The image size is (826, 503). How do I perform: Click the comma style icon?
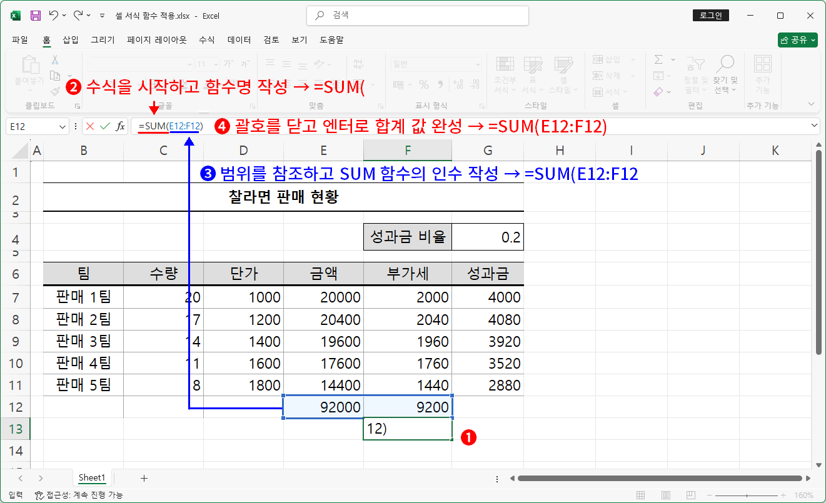(x=441, y=84)
